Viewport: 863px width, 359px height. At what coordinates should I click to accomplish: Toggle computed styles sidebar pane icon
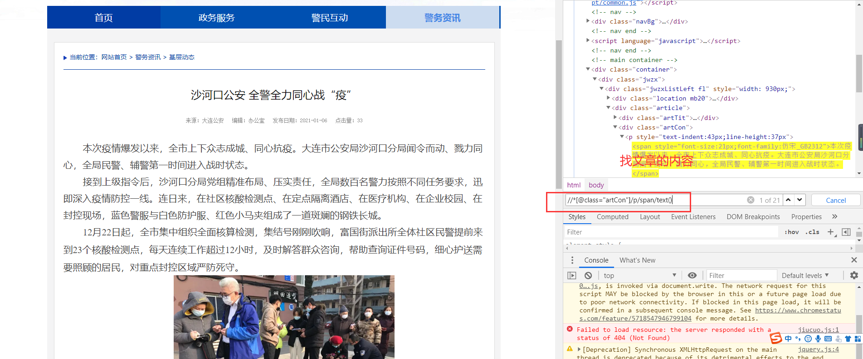(x=846, y=232)
